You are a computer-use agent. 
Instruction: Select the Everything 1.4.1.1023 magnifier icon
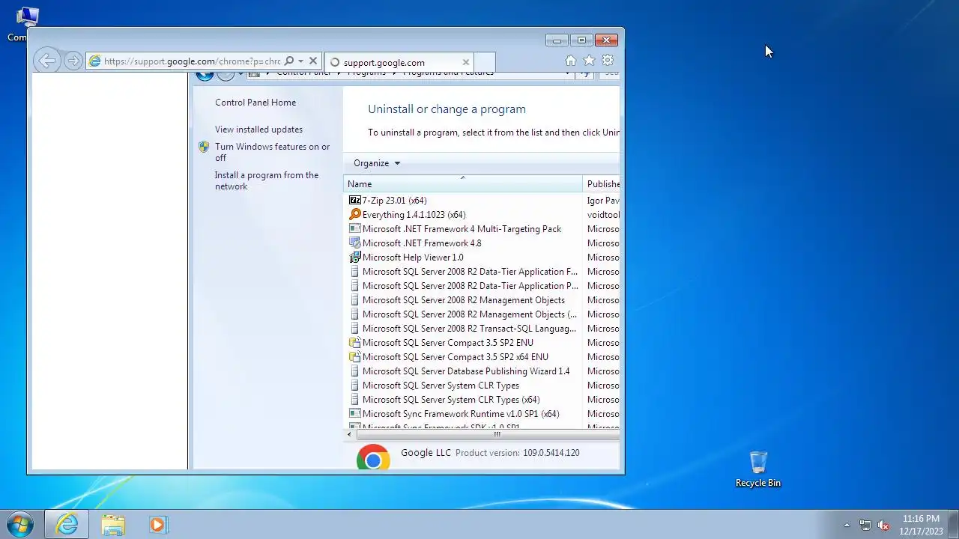pyautogui.click(x=355, y=215)
